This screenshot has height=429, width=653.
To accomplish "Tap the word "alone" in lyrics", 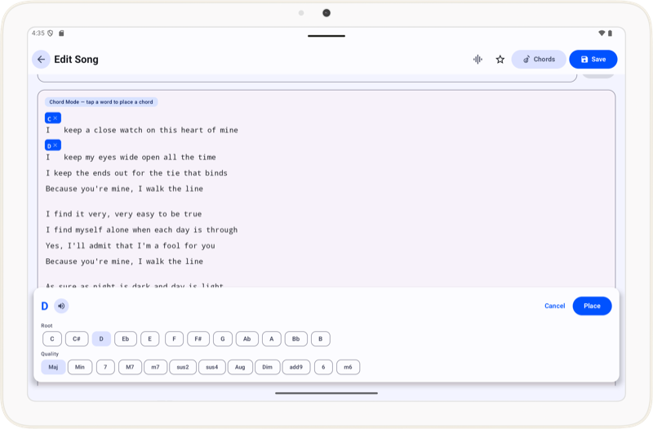I will [x=117, y=230].
